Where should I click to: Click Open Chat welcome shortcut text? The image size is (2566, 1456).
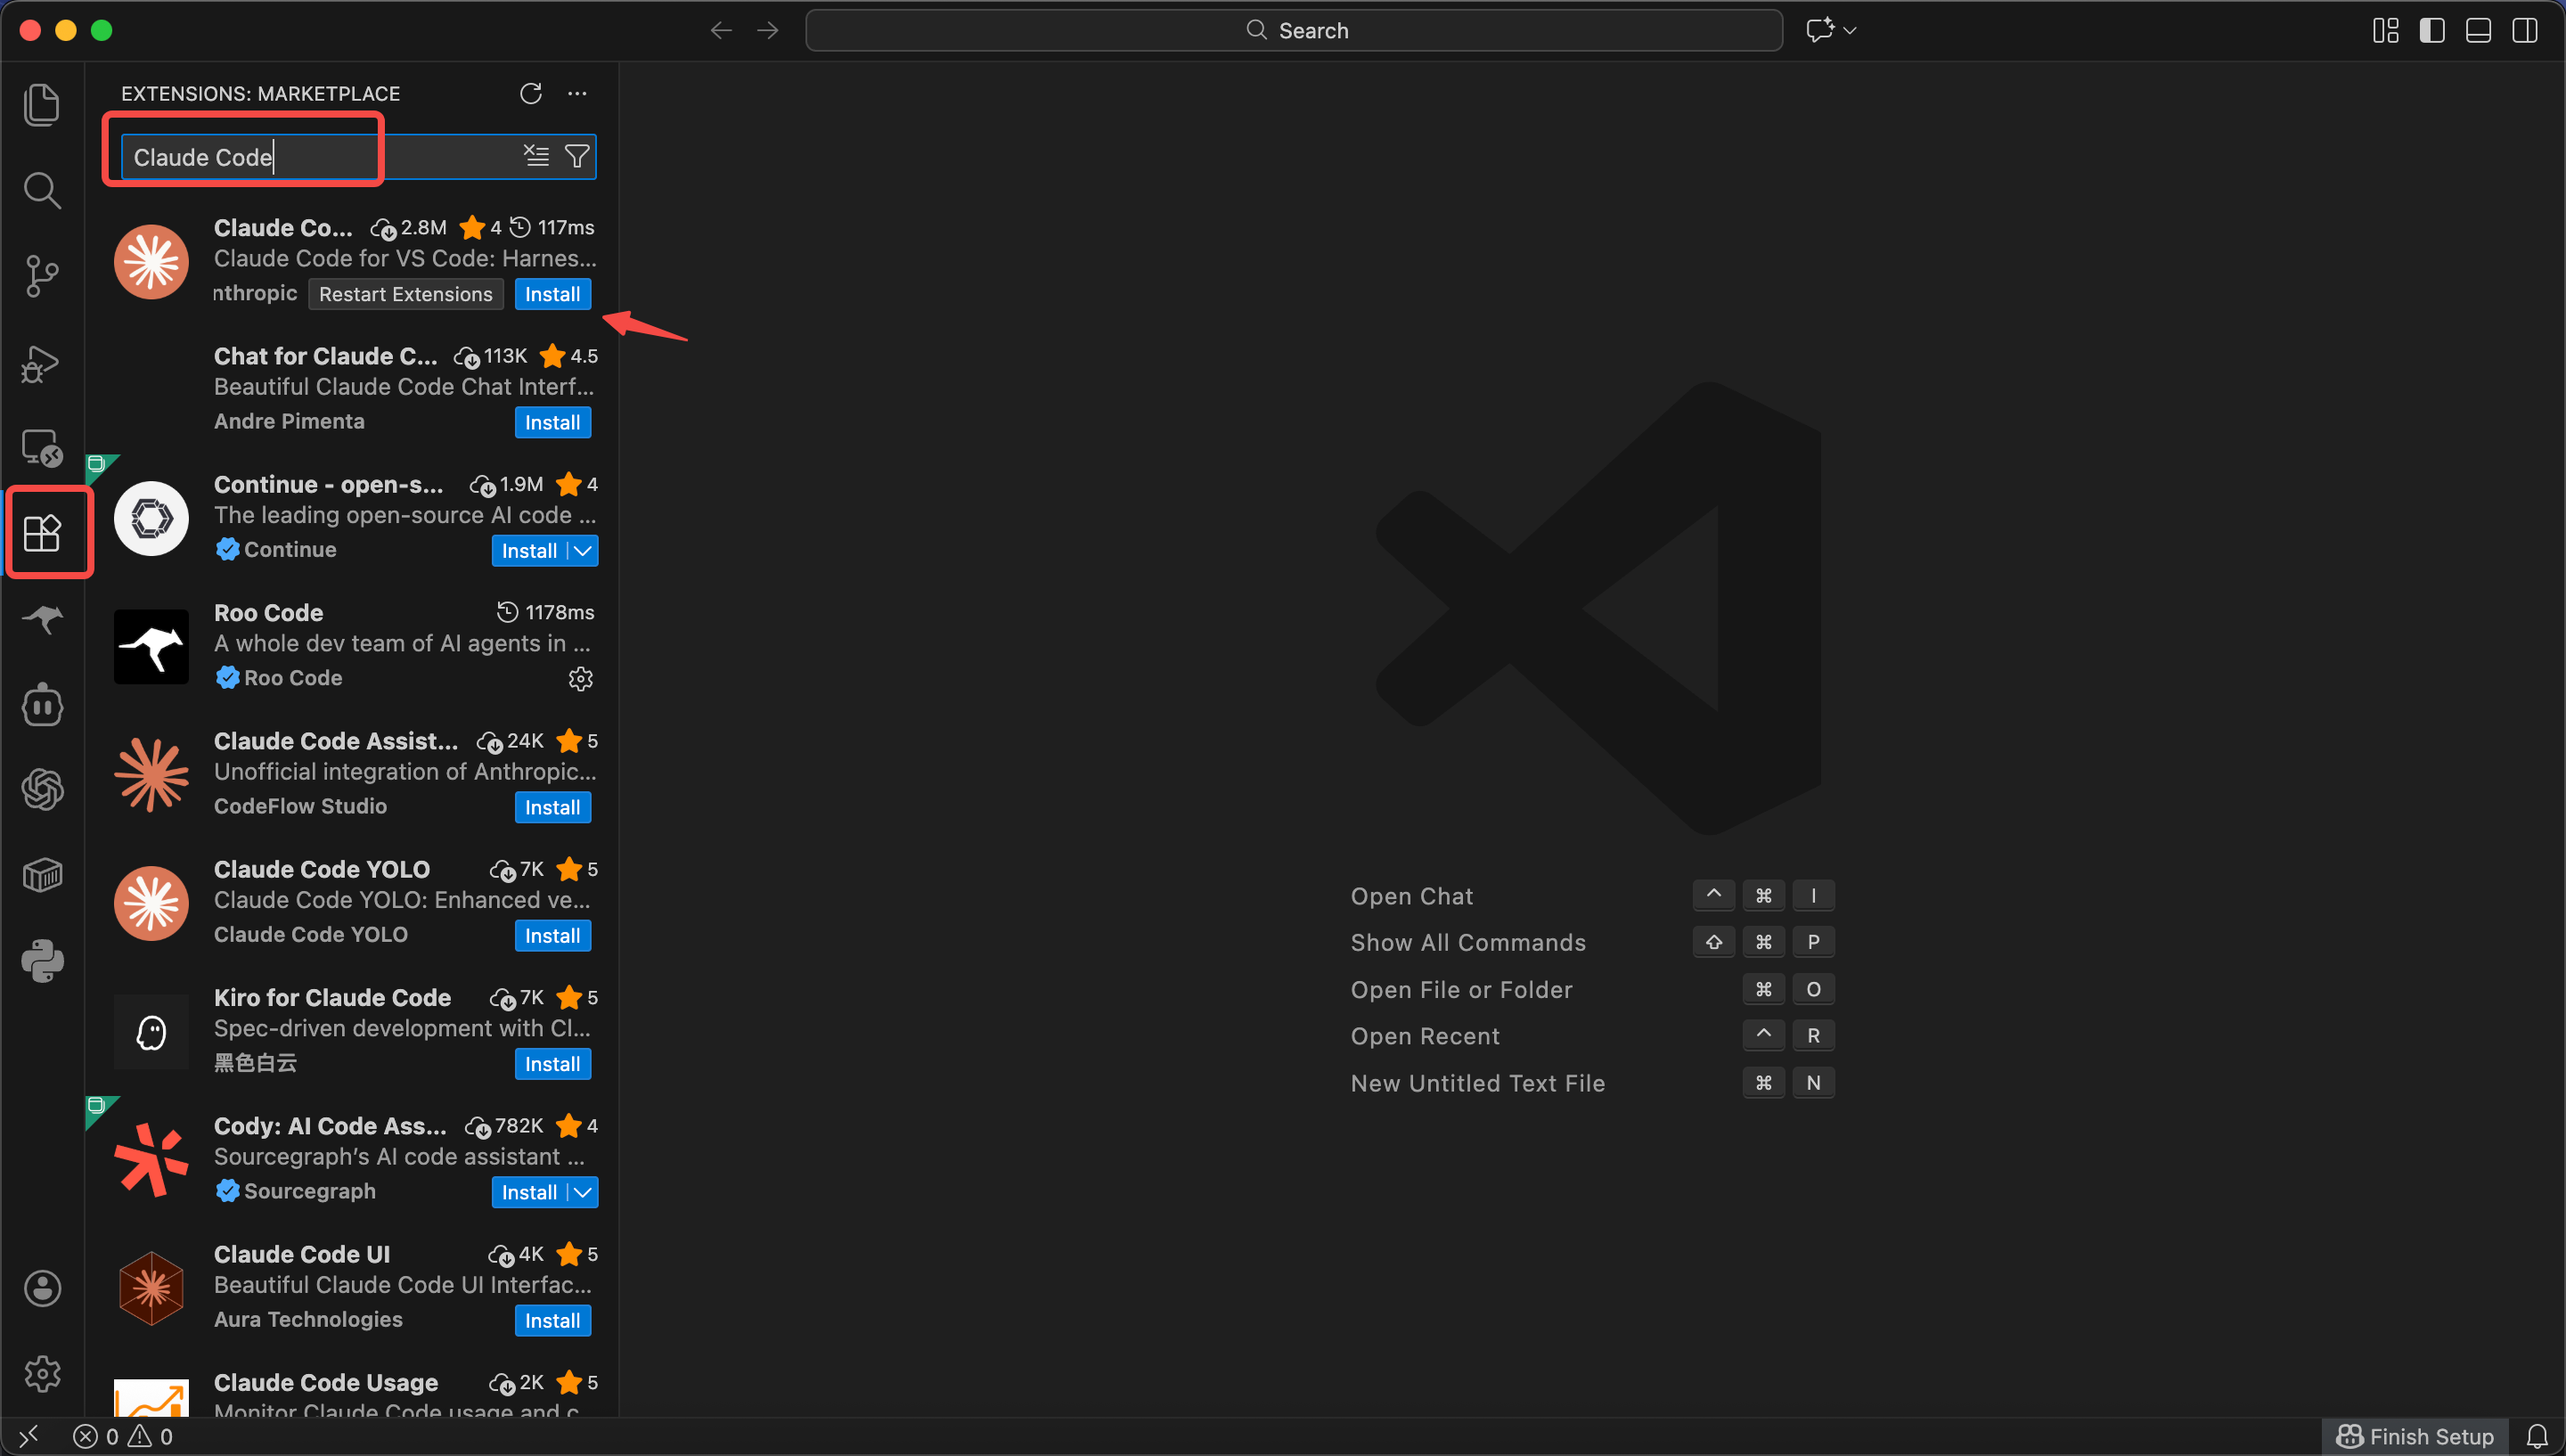1411,896
